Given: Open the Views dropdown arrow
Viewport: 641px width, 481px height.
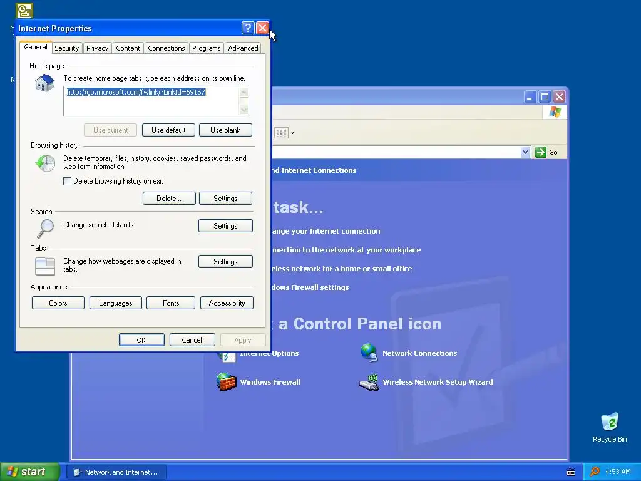Looking at the screenshot, I should (x=292, y=133).
